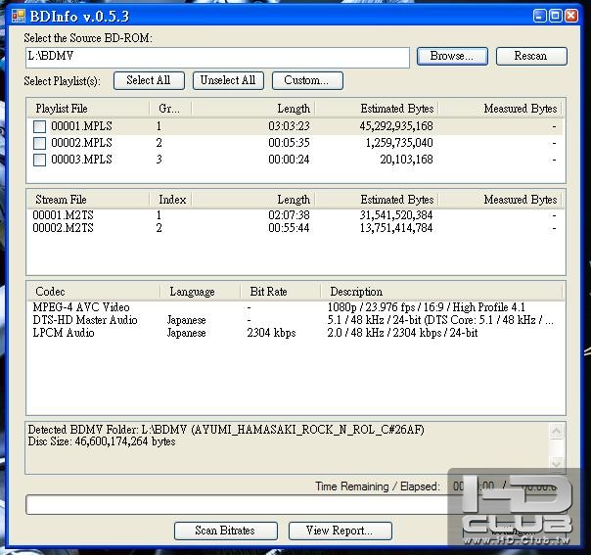Viewport: 591px width, 555px height.
Task: Select the 00002.M2TS stream file row
Action: pos(63,228)
